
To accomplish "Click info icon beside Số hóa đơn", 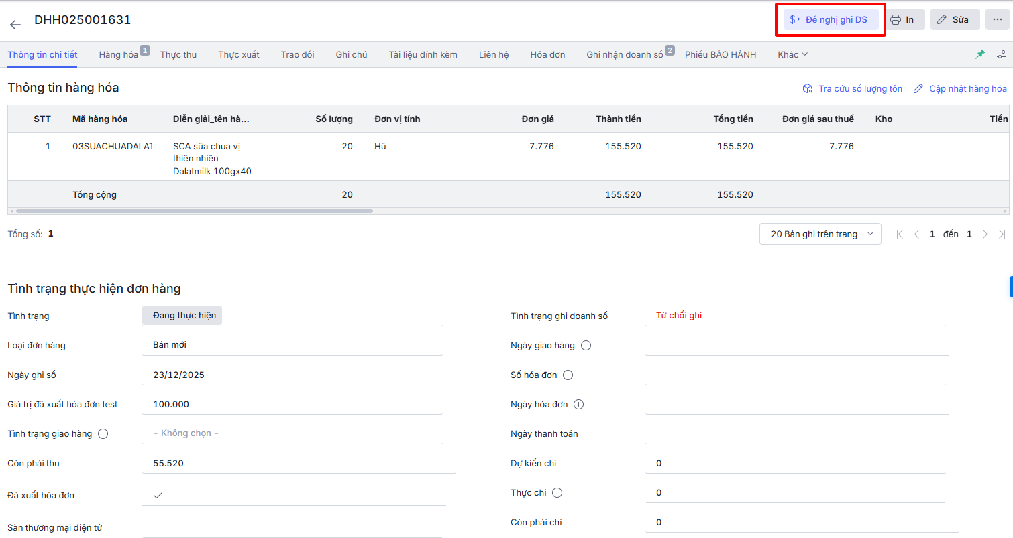I will [568, 375].
